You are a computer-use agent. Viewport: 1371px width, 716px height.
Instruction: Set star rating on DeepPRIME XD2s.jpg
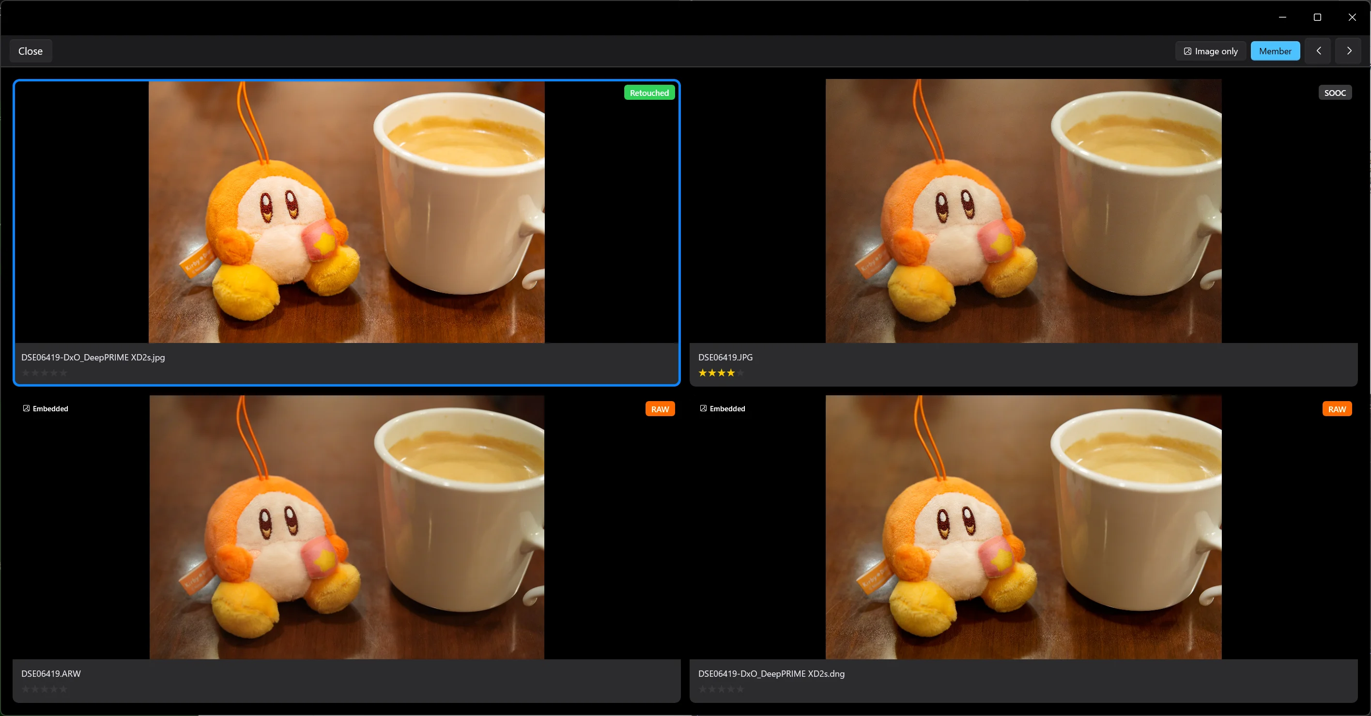pos(44,373)
